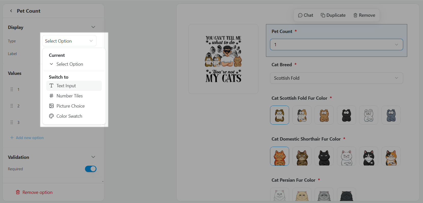
Task: Click the Duplicate copy icon
Action: click(323, 15)
